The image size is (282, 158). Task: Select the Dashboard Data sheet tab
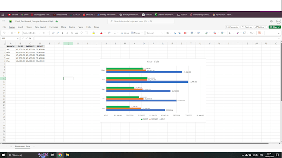[23, 146]
